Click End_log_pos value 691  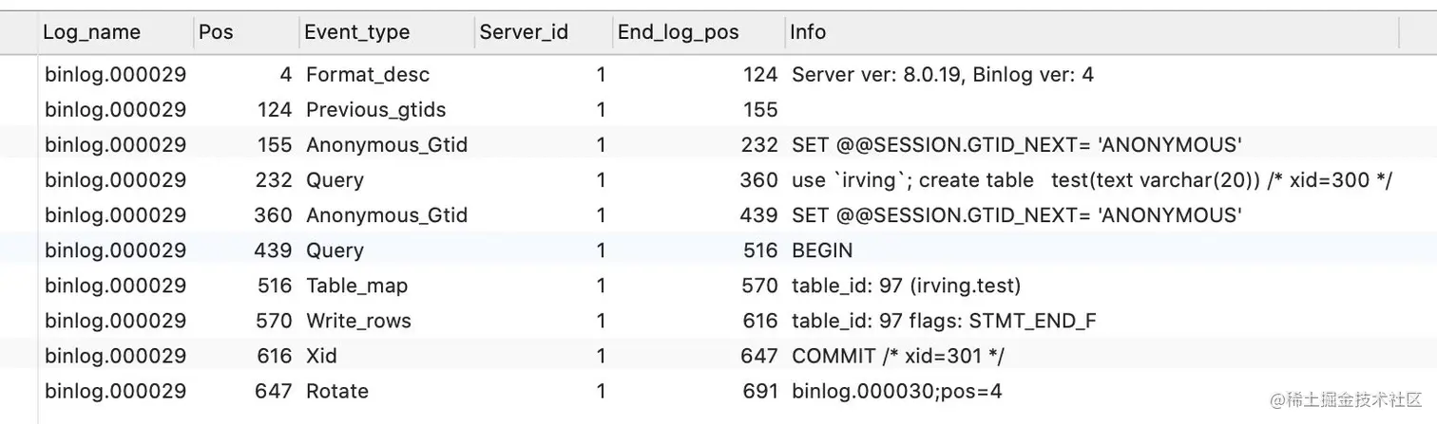click(x=760, y=391)
